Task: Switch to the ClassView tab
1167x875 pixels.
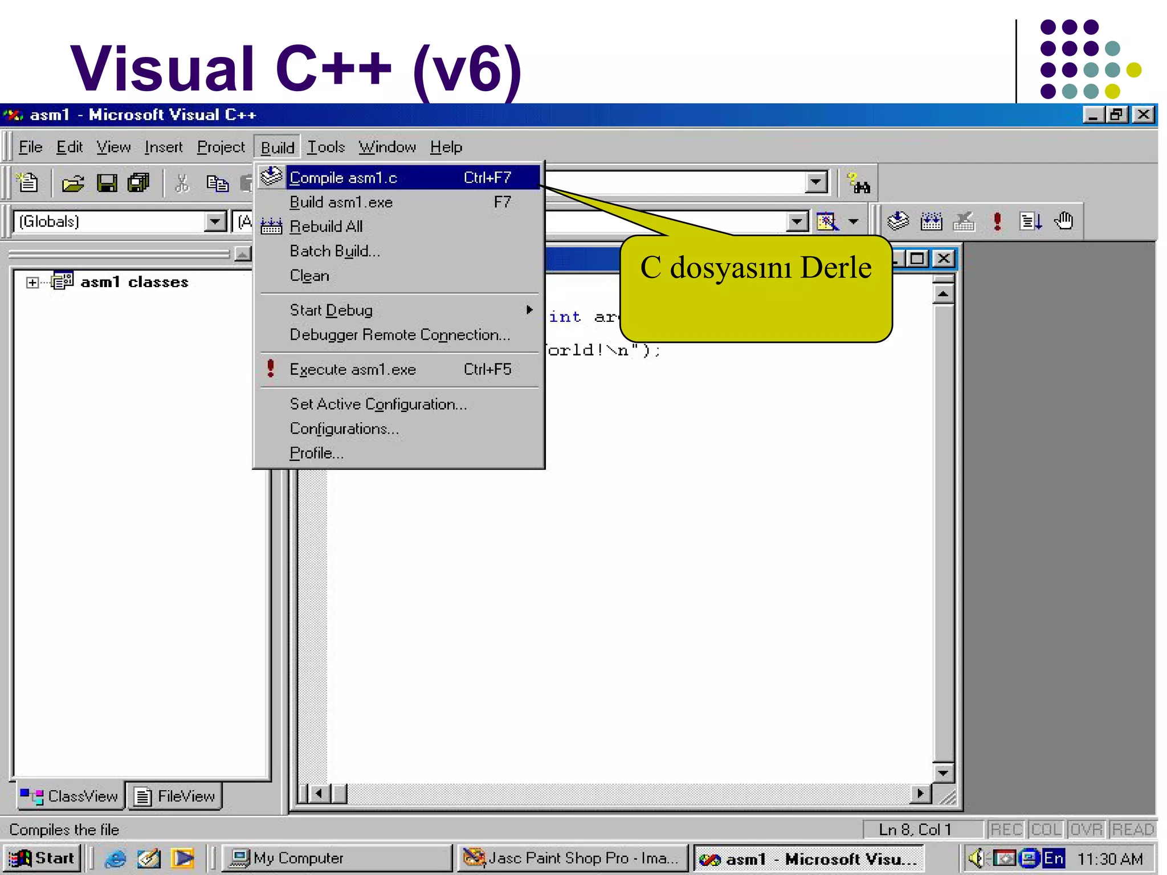Action: pos(70,796)
